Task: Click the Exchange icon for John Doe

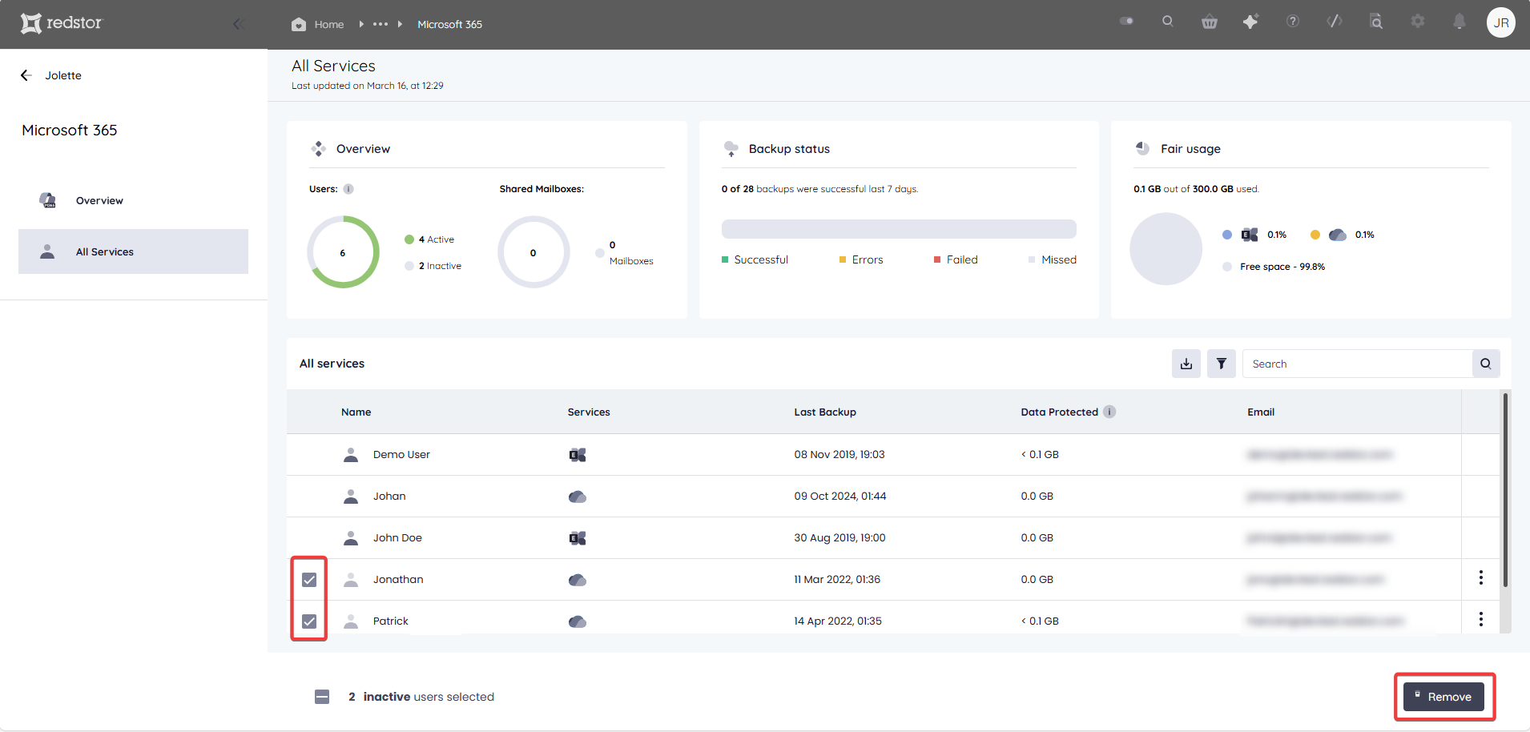Action: (x=578, y=538)
